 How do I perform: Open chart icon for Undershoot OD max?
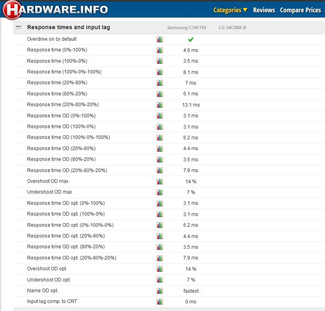tap(160, 192)
